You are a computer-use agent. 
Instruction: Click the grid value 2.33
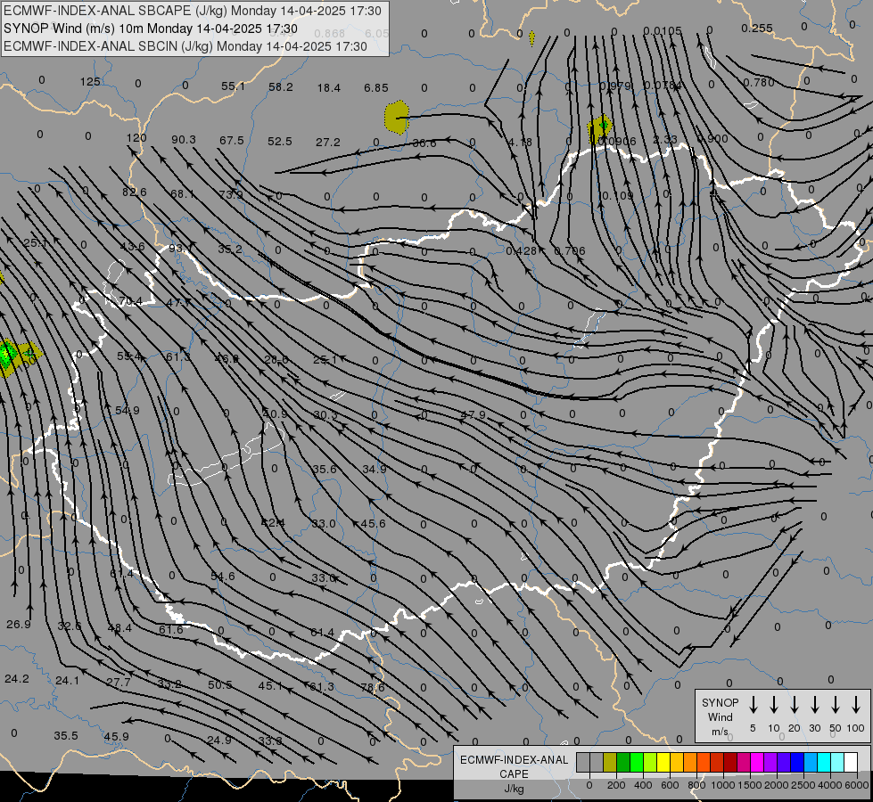pos(664,139)
